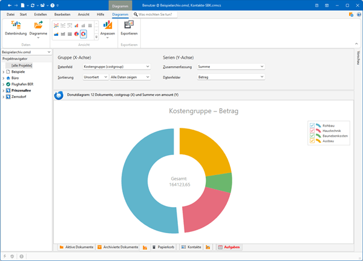The height and width of the screenshot is (261, 363).
Task: Open the Vorschau side panel
Action: [358, 58]
